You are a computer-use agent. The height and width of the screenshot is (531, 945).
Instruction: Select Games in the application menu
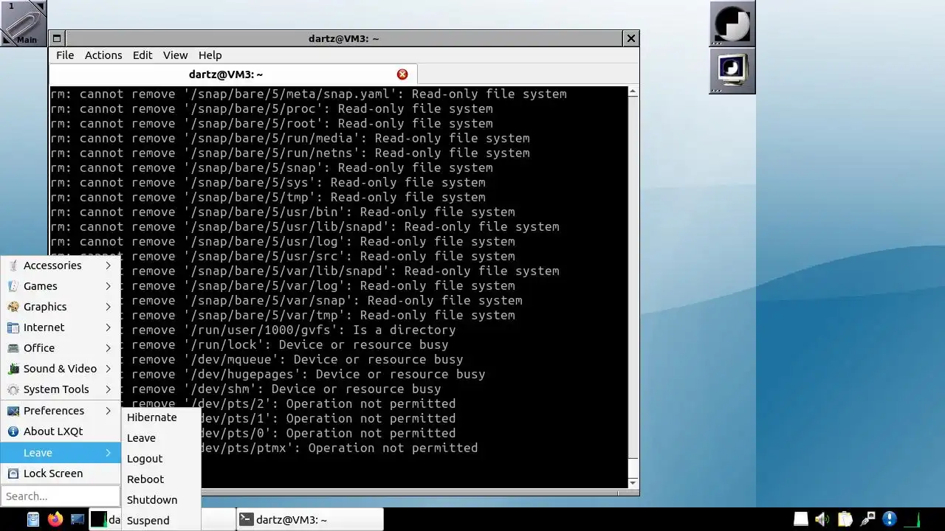[61, 286]
